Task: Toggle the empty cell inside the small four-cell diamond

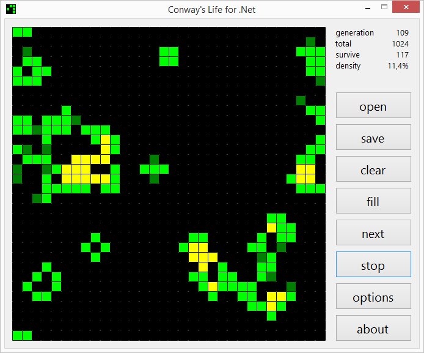Action: click(95, 247)
